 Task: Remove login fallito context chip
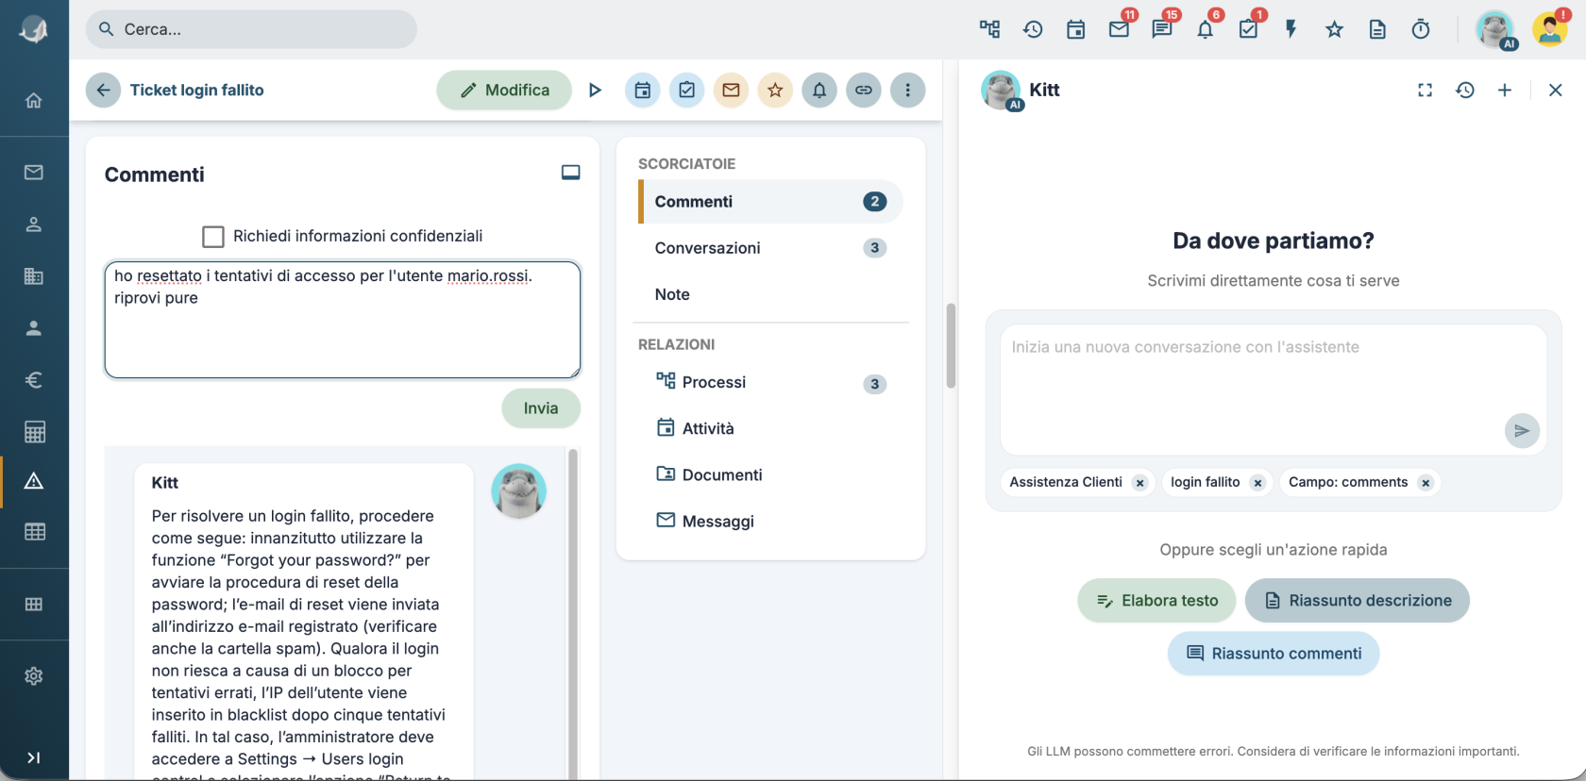point(1257,483)
